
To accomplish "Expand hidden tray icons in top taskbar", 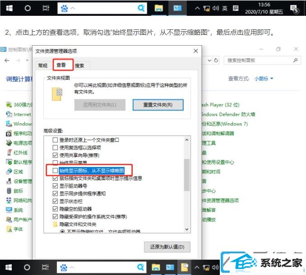I will click(x=197, y=8).
